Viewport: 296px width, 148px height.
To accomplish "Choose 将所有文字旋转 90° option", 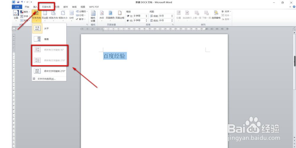I will (49, 50).
